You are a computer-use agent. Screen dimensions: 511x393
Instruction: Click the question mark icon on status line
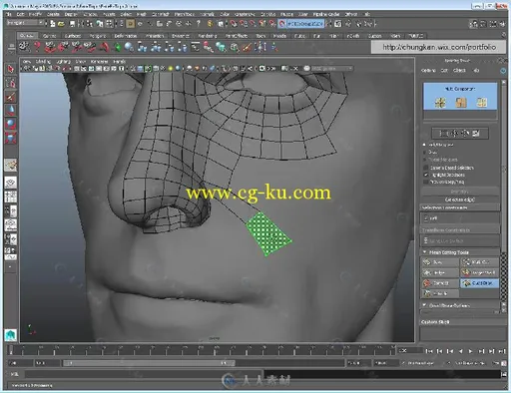(x=199, y=23)
